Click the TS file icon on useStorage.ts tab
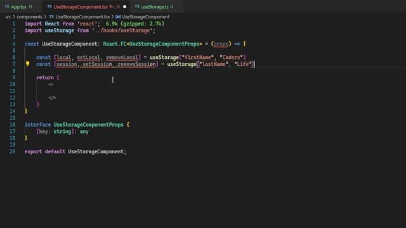 tap(137, 6)
